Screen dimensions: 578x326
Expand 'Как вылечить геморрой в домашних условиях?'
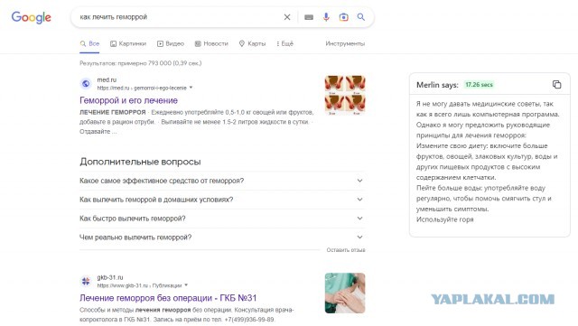pyautogui.click(x=222, y=200)
